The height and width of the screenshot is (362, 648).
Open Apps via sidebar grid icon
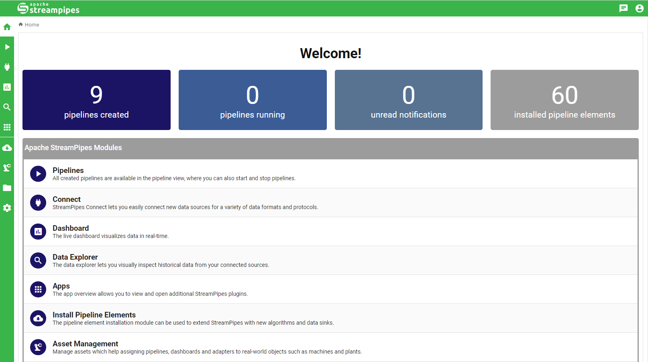[x=7, y=127]
